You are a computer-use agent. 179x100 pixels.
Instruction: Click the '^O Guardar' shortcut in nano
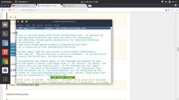(x=37, y=80)
